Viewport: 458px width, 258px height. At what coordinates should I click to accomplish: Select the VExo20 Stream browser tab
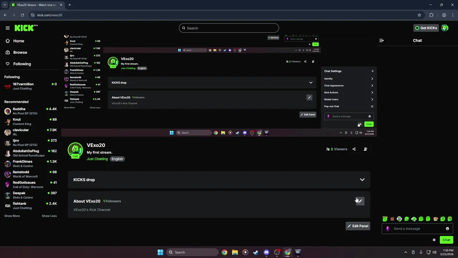point(37,5)
